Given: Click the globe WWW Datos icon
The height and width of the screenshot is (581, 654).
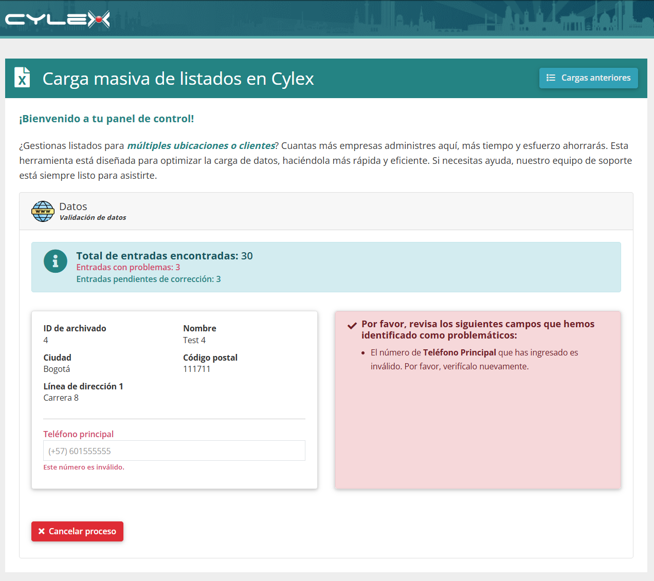Looking at the screenshot, I should 43,211.
